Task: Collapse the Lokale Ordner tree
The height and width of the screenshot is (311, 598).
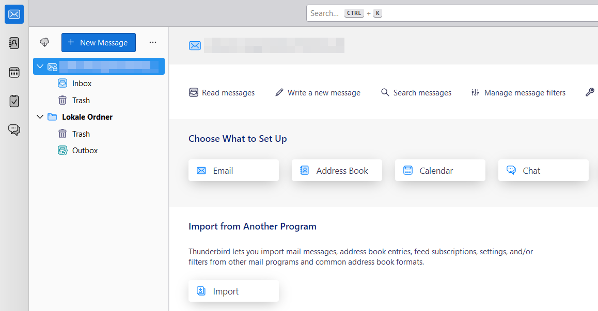Action: pos(40,117)
